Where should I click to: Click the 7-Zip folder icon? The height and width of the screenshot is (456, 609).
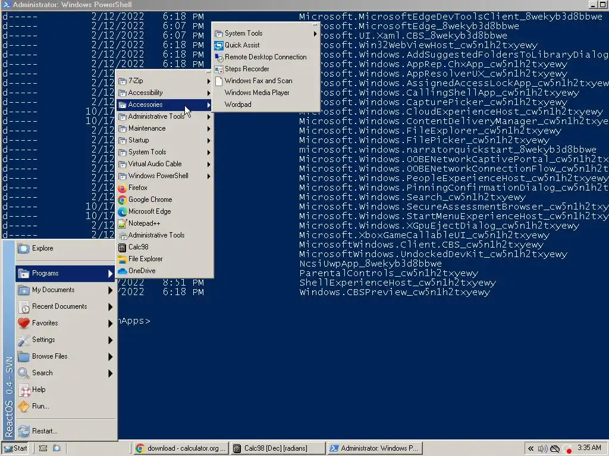123,81
